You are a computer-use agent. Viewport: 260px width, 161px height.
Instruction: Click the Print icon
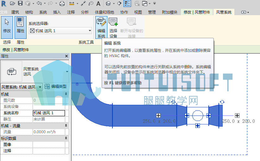point(62,3)
